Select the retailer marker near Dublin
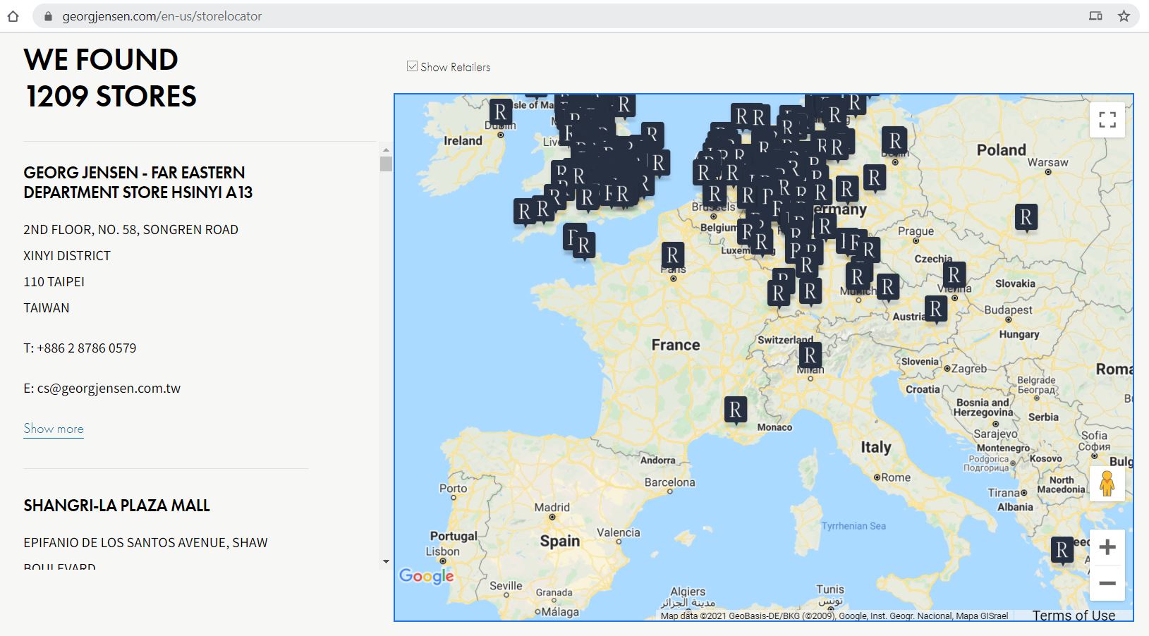Screen dimensions: 1149x636 click(500, 112)
